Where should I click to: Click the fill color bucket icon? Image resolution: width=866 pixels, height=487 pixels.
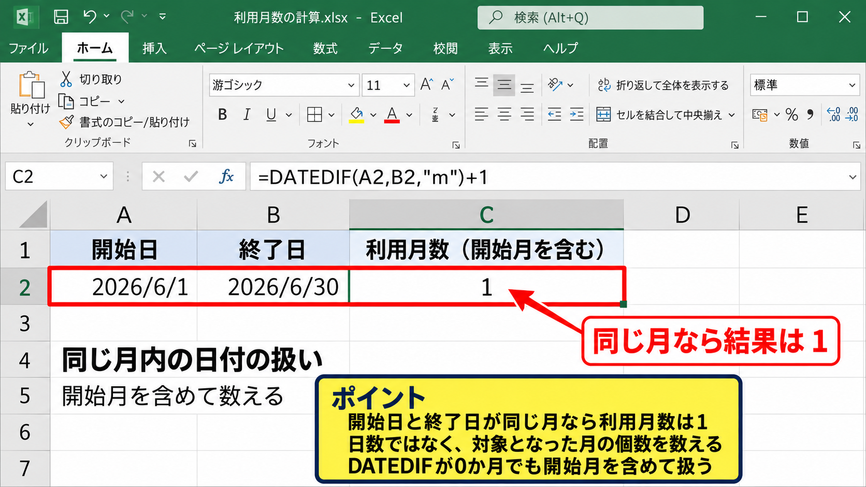point(356,114)
